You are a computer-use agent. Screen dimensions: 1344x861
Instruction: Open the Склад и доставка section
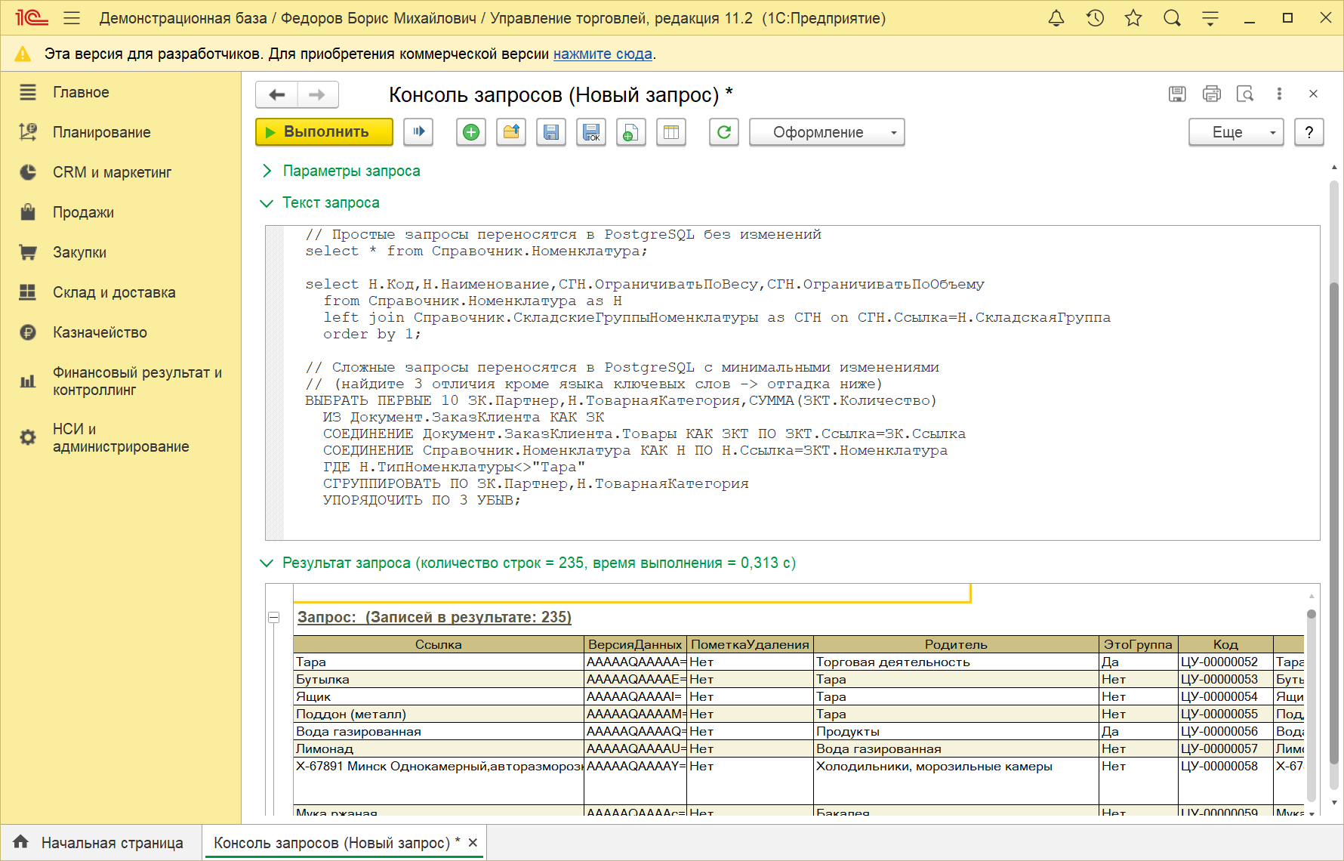tap(113, 292)
